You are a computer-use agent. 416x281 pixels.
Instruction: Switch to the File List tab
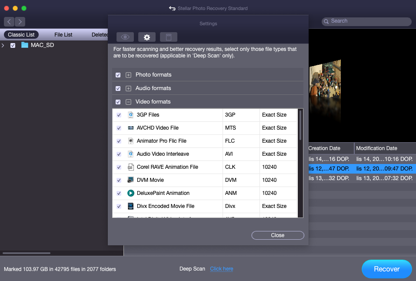click(x=63, y=35)
